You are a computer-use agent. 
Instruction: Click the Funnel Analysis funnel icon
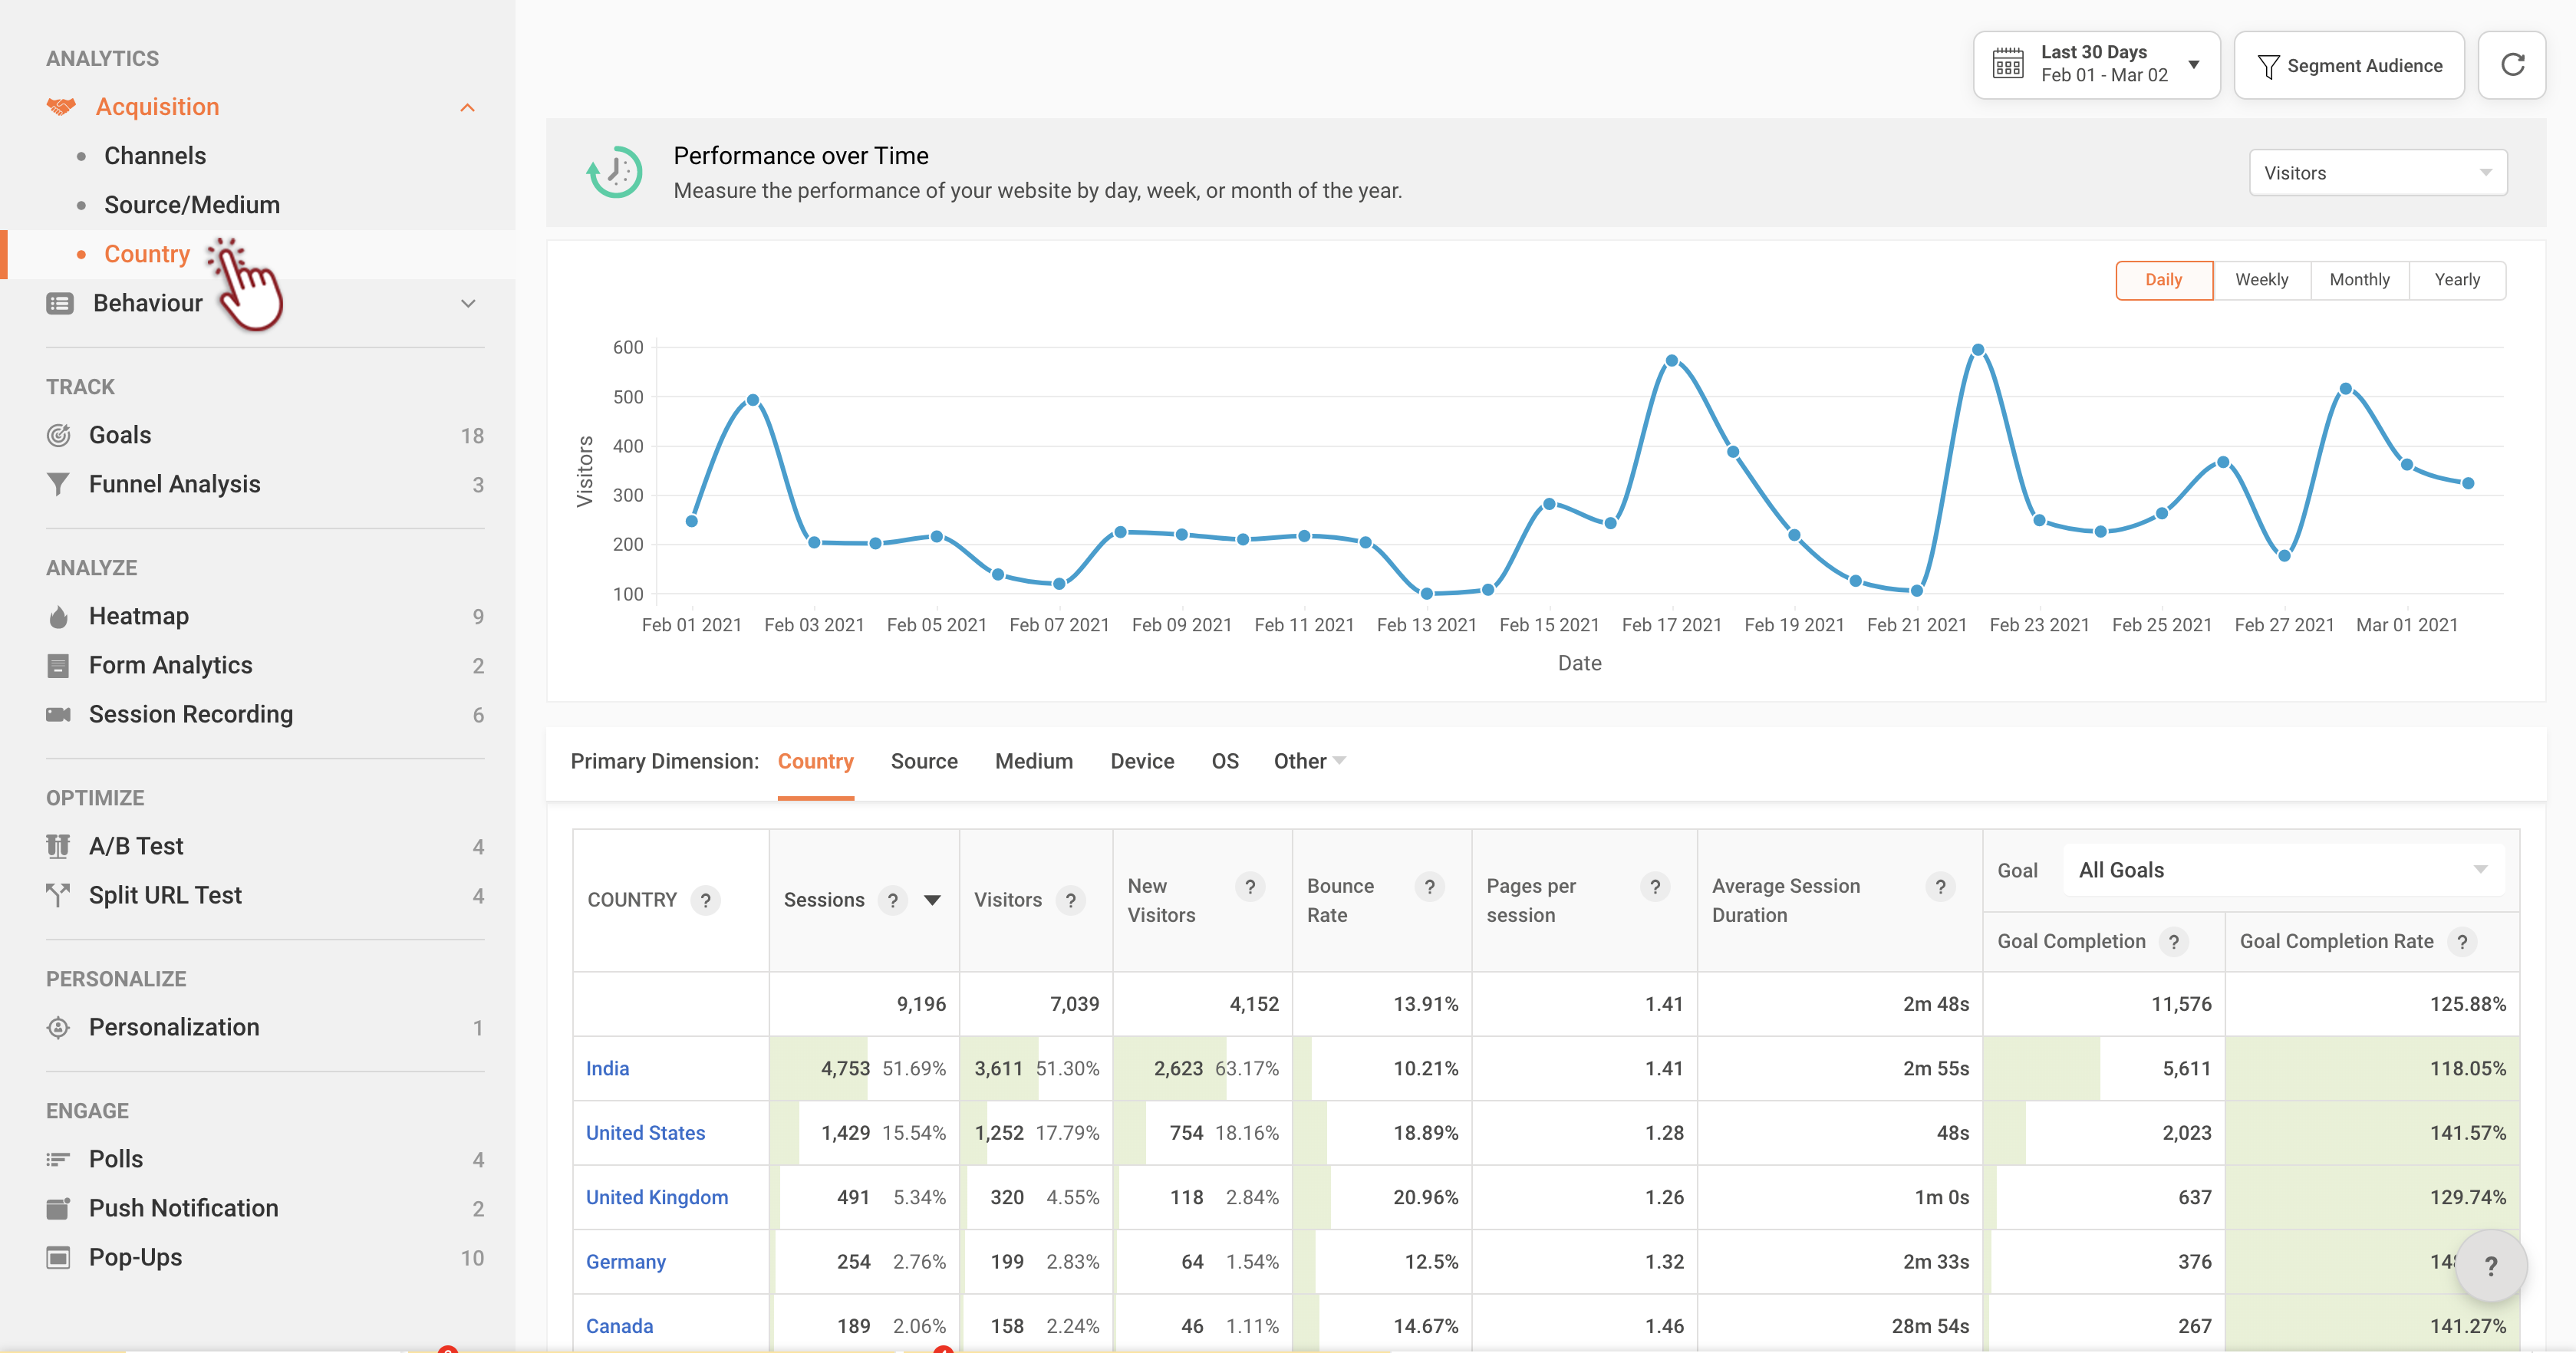[x=59, y=485]
